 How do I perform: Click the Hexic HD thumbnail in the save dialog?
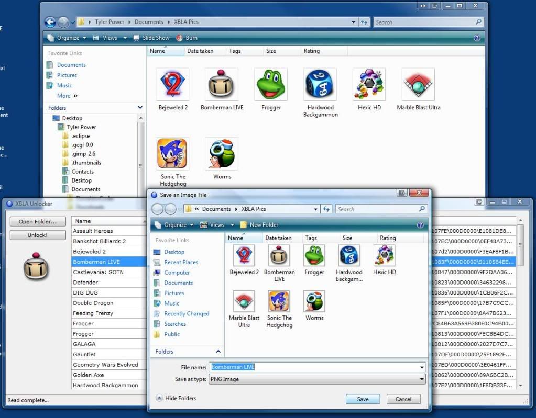click(x=384, y=256)
